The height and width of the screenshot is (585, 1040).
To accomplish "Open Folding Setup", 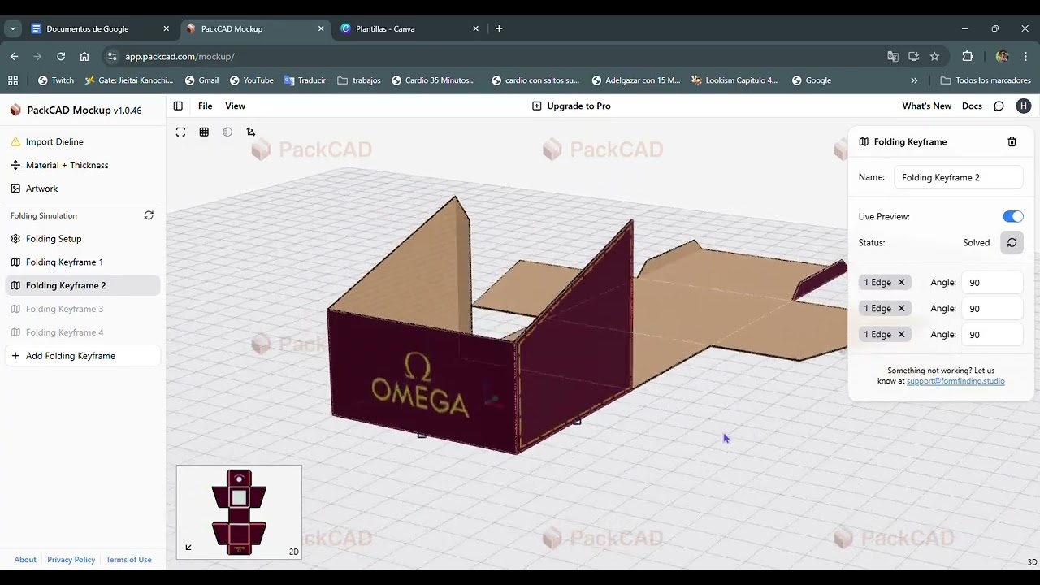I will [x=83, y=239].
